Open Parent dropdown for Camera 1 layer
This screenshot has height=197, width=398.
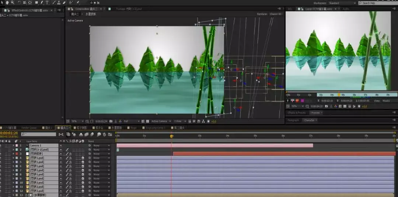click(101, 145)
